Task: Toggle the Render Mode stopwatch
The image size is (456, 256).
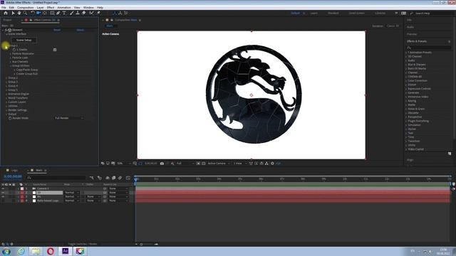Action: pos(10,119)
